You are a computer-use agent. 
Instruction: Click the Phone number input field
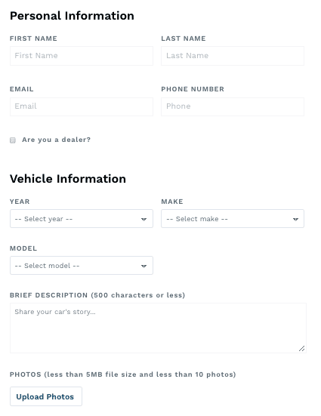[233, 106]
